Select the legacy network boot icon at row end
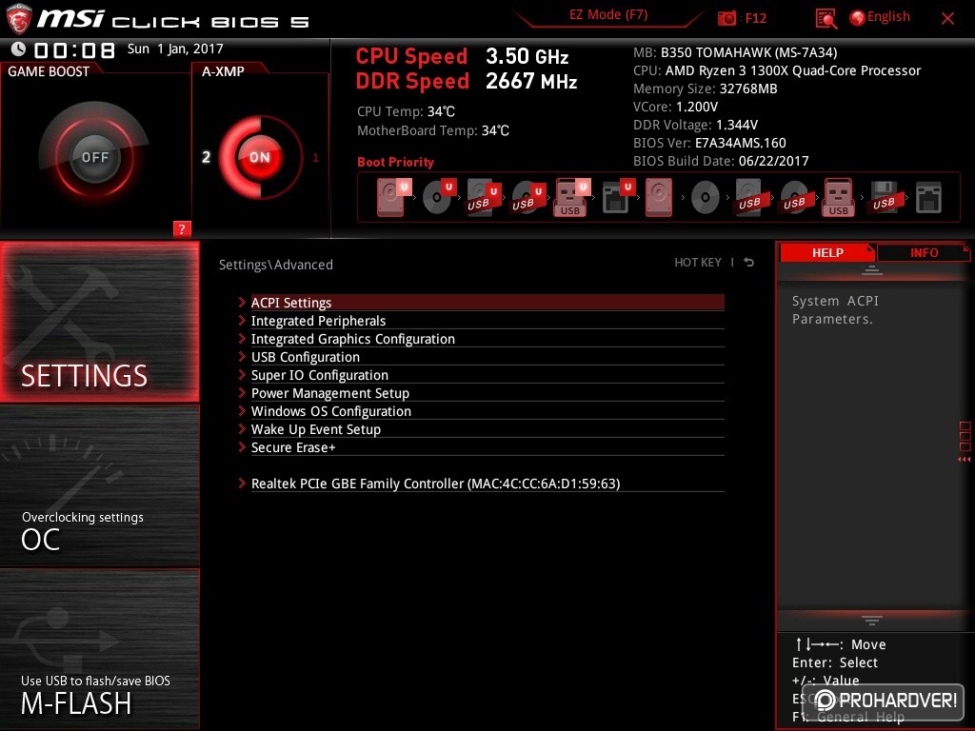 click(x=928, y=198)
